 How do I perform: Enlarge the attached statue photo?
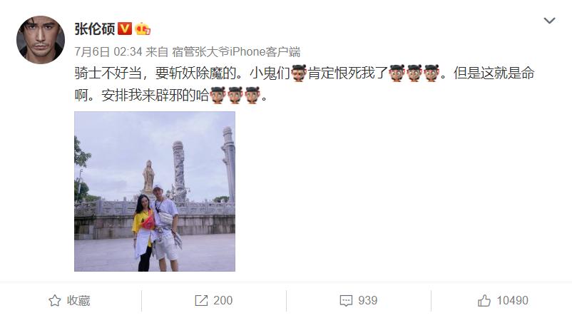coord(155,192)
